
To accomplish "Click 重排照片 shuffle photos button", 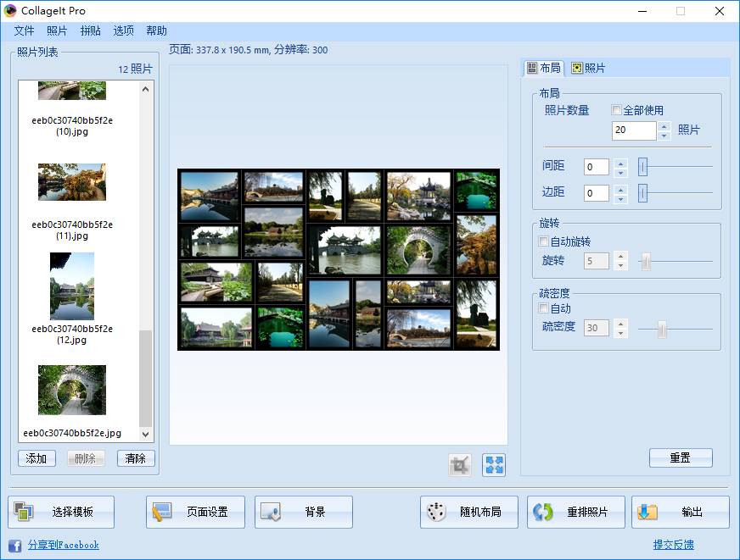I will pos(575,512).
